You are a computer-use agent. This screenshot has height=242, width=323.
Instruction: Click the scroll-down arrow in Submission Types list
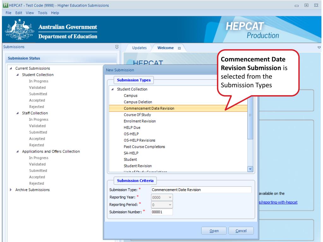click(250, 169)
